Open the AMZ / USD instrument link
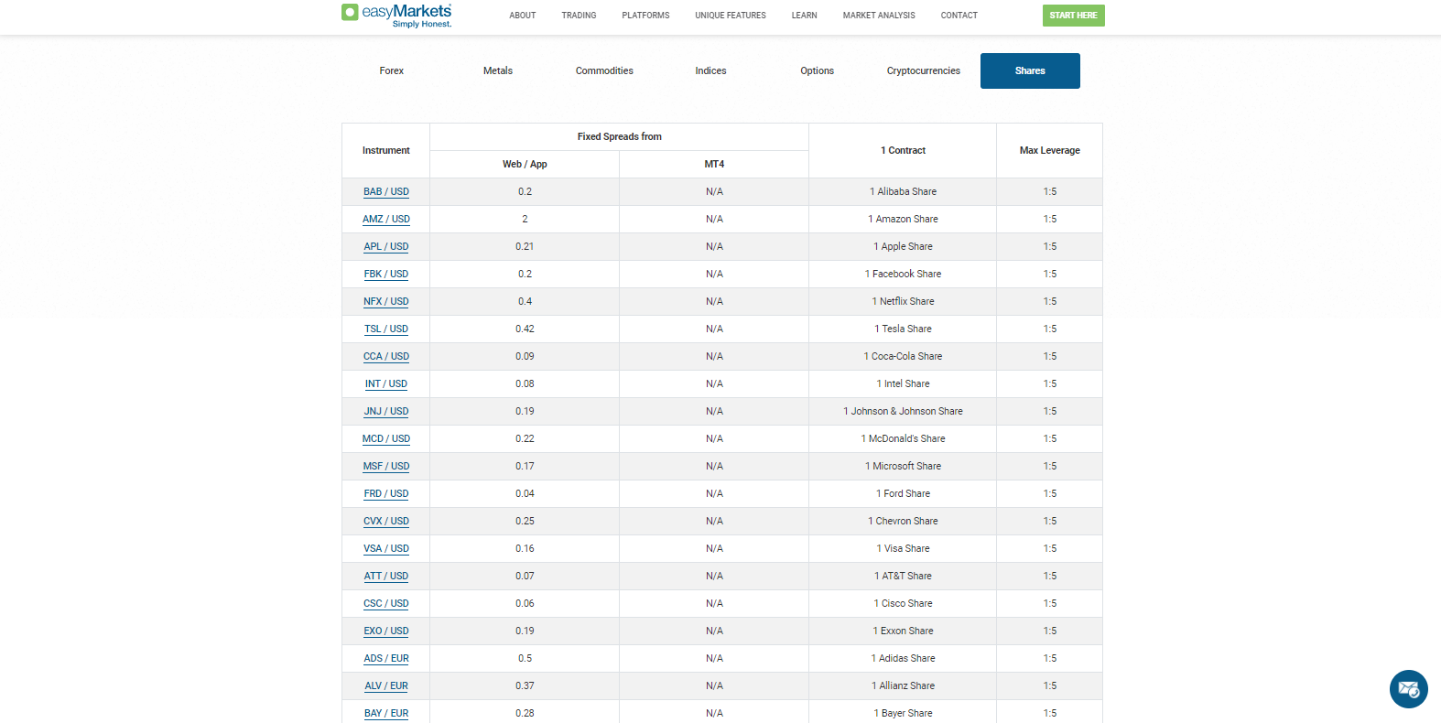Viewport: 1441px width, 723px height. click(386, 220)
